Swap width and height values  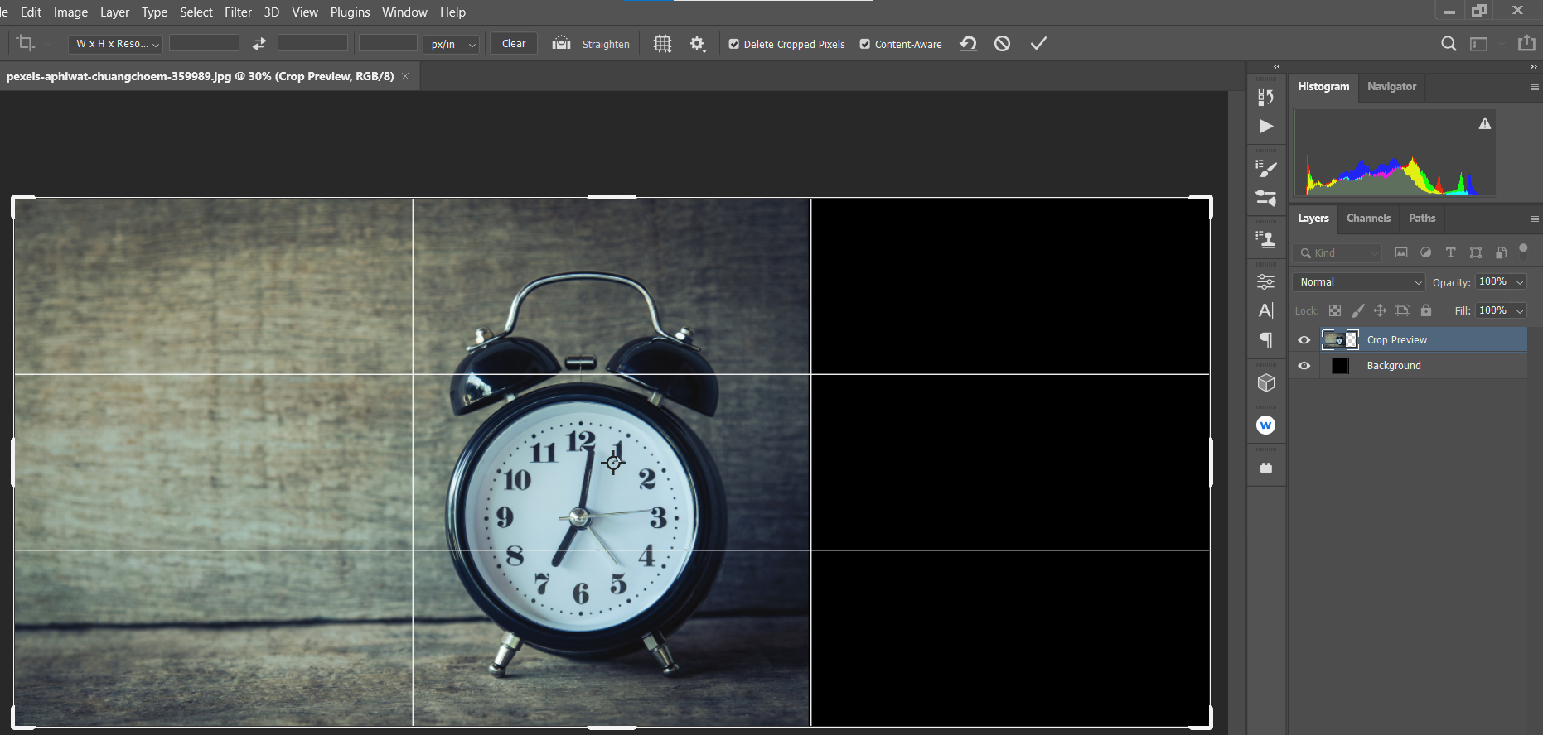point(259,44)
